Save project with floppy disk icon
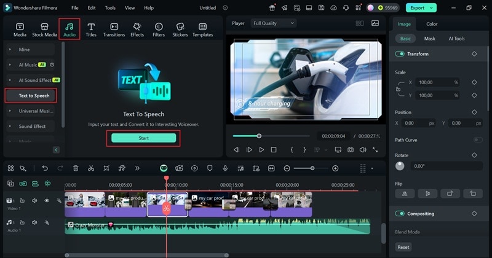The width and height of the screenshot is (492, 258). (x=321, y=8)
